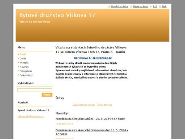Click the Vyhledávání search input field
Image resolution: width=185 pixels, height=139 pixels.
coord(35,90)
